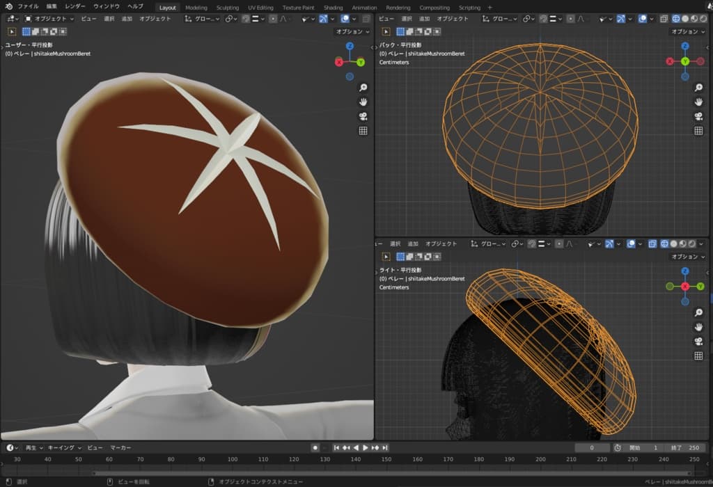Viewport: 713px width, 487px height.
Task: Select wireframe shading mode in top-right viewport
Action: (675, 19)
